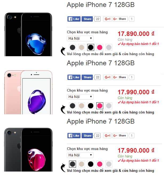Click Google+ Share in third listing
164x179 pixels.
click(x=120, y=136)
